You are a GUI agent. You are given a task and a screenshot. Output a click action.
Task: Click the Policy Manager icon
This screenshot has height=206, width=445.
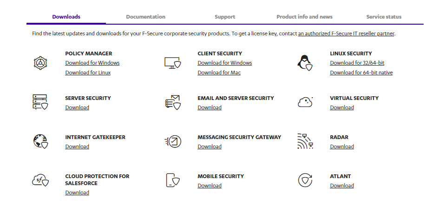[40, 62]
